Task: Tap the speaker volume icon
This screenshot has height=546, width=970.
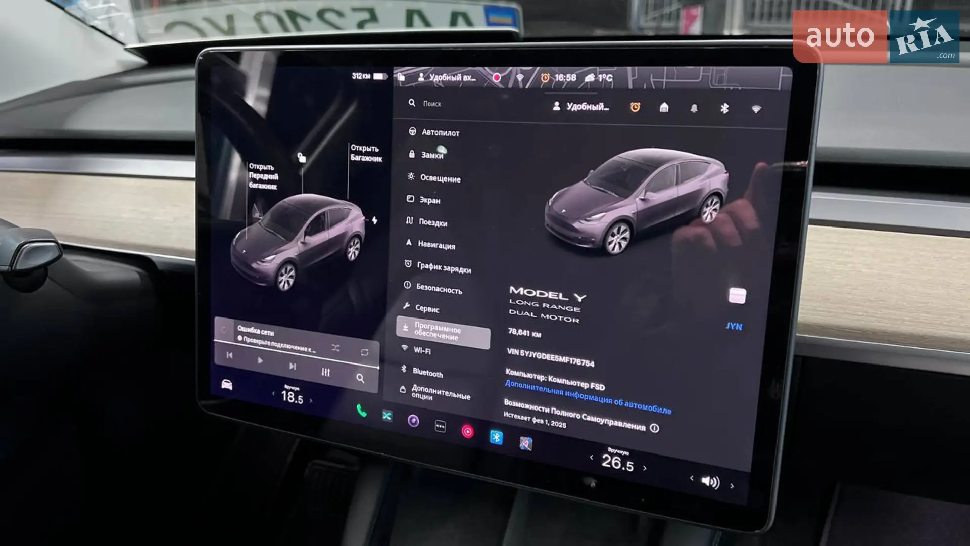Action: (x=711, y=481)
